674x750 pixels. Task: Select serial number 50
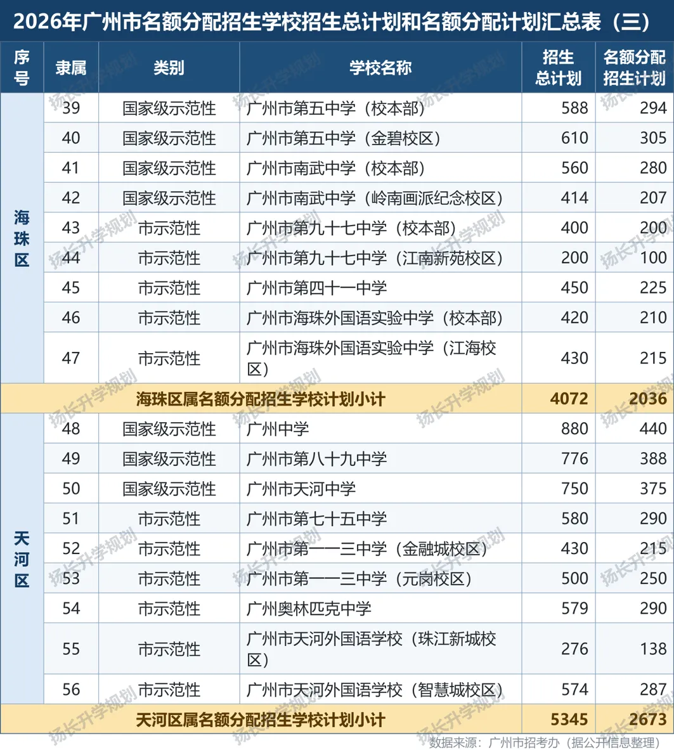(x=71, y=489)
